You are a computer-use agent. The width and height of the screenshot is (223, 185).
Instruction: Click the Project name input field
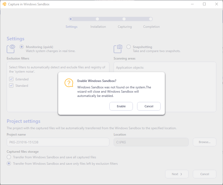58,142
